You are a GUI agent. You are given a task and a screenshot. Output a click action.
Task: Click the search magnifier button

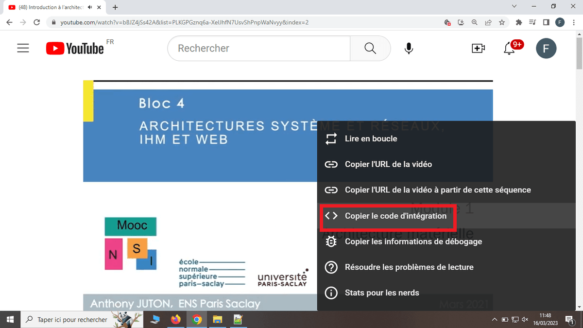tap(370, 48)
